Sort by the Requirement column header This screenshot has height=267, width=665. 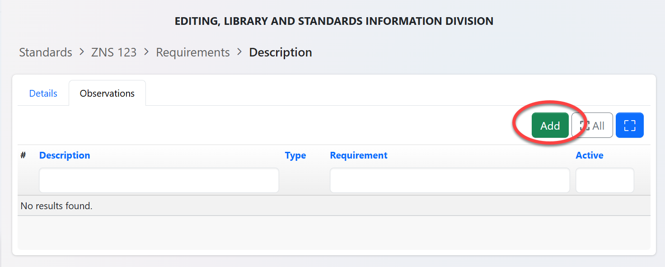[x=359, y=155]
